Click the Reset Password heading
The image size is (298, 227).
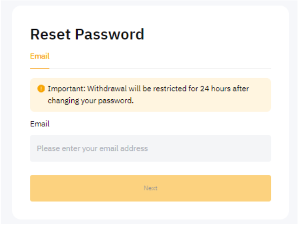87,34
